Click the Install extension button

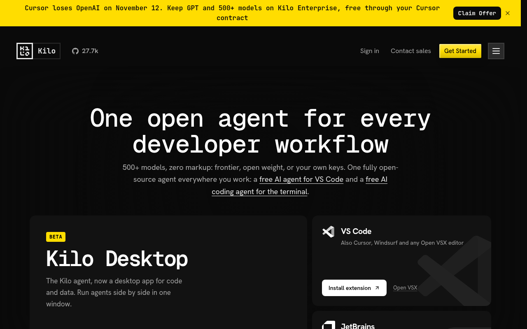[x=354, y=288]
